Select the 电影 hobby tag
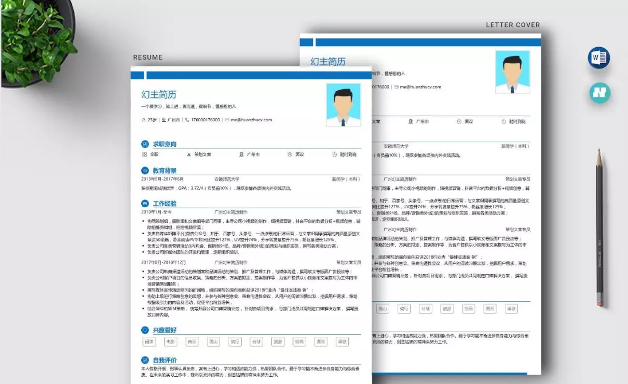 [170, 342]
